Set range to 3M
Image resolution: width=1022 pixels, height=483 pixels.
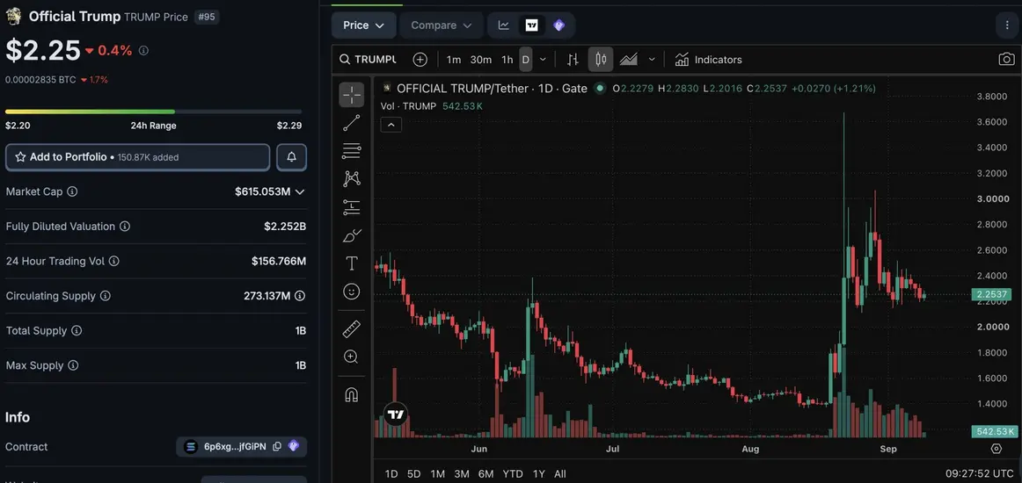tap(462, 474)
